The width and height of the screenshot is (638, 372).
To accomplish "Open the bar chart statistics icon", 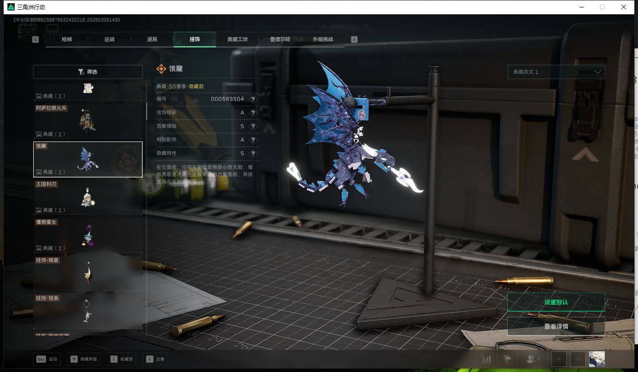I will pos(487,359).
